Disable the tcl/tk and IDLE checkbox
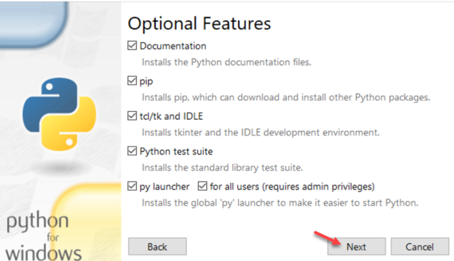Screen dimensions: 454x261 coord(132,116)
